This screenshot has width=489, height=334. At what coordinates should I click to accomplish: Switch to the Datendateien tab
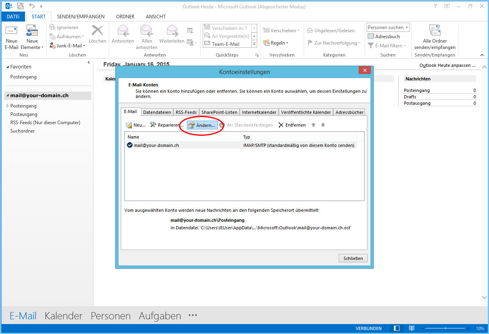tap(157, 112)
